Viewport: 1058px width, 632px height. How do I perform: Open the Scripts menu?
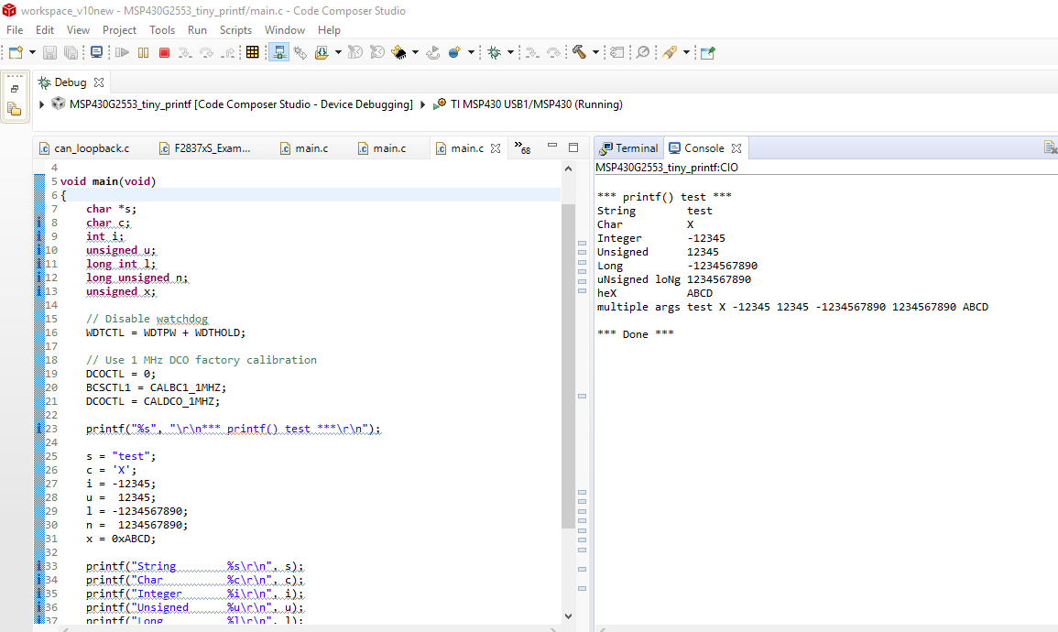(235, 30)
